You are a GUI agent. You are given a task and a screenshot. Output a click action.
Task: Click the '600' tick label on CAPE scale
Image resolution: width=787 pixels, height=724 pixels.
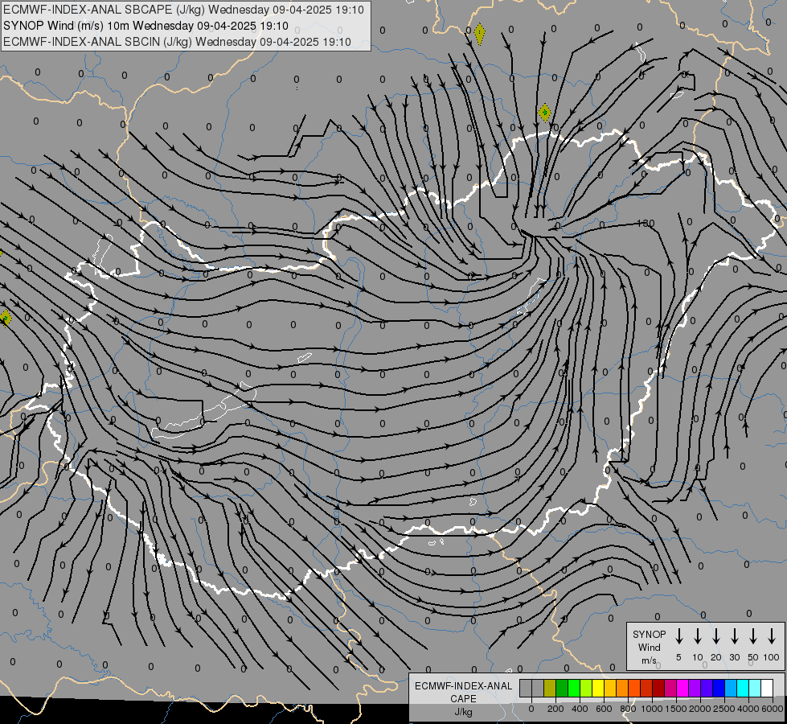coord(604,709)
